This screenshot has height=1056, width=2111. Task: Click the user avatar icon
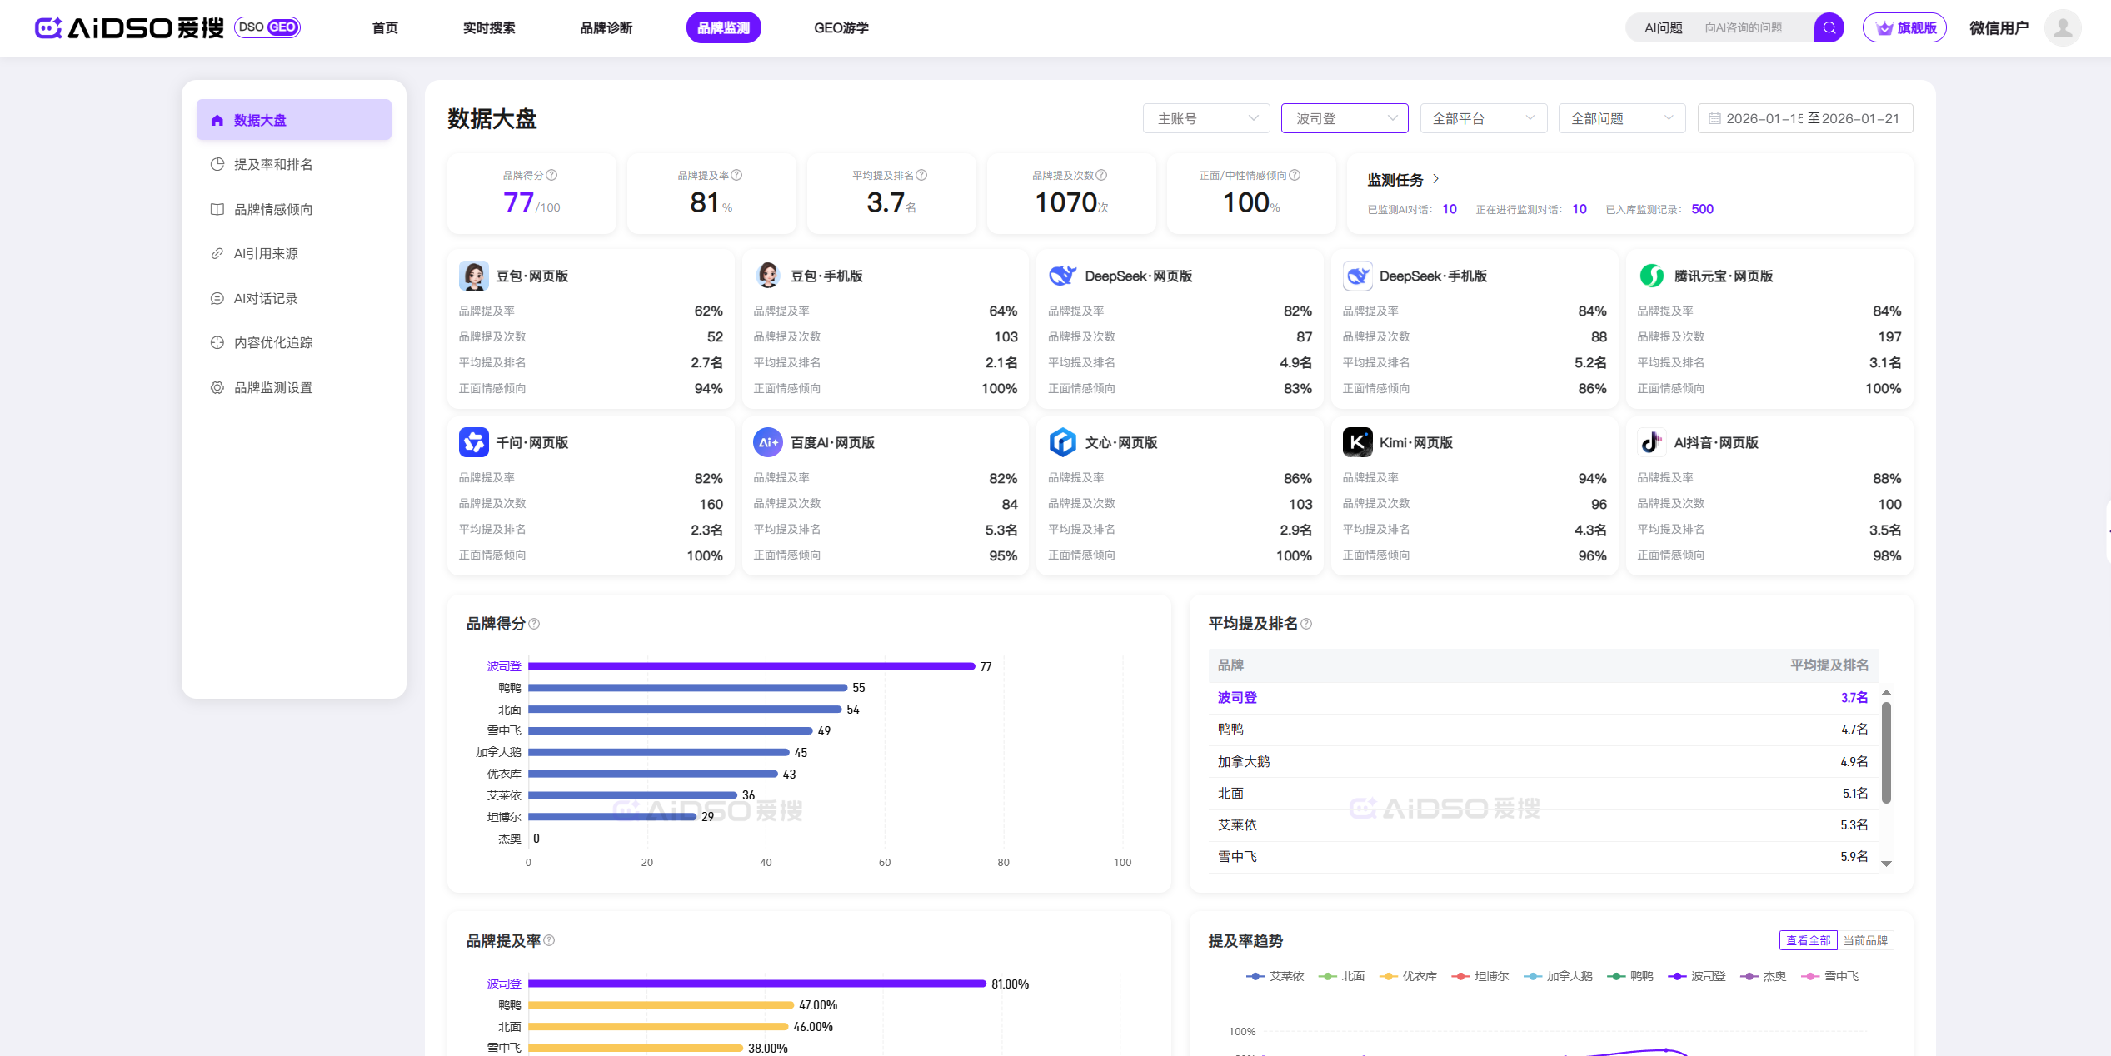pyautogui.click(x=2062, y=27)
